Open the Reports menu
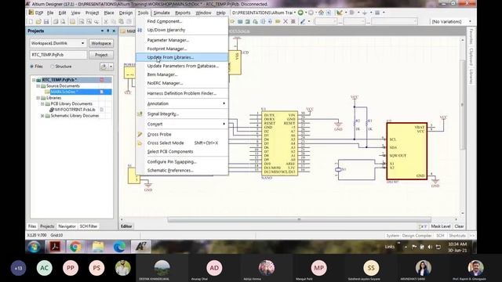The height and width of the screenshot is (282, 502). (183, 13)
